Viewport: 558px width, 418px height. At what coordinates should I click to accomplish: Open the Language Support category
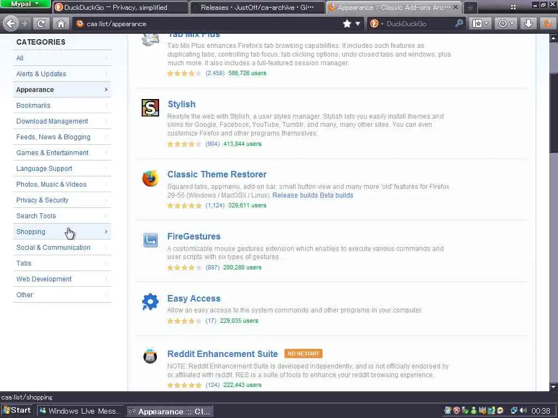[x=62, y=169]
